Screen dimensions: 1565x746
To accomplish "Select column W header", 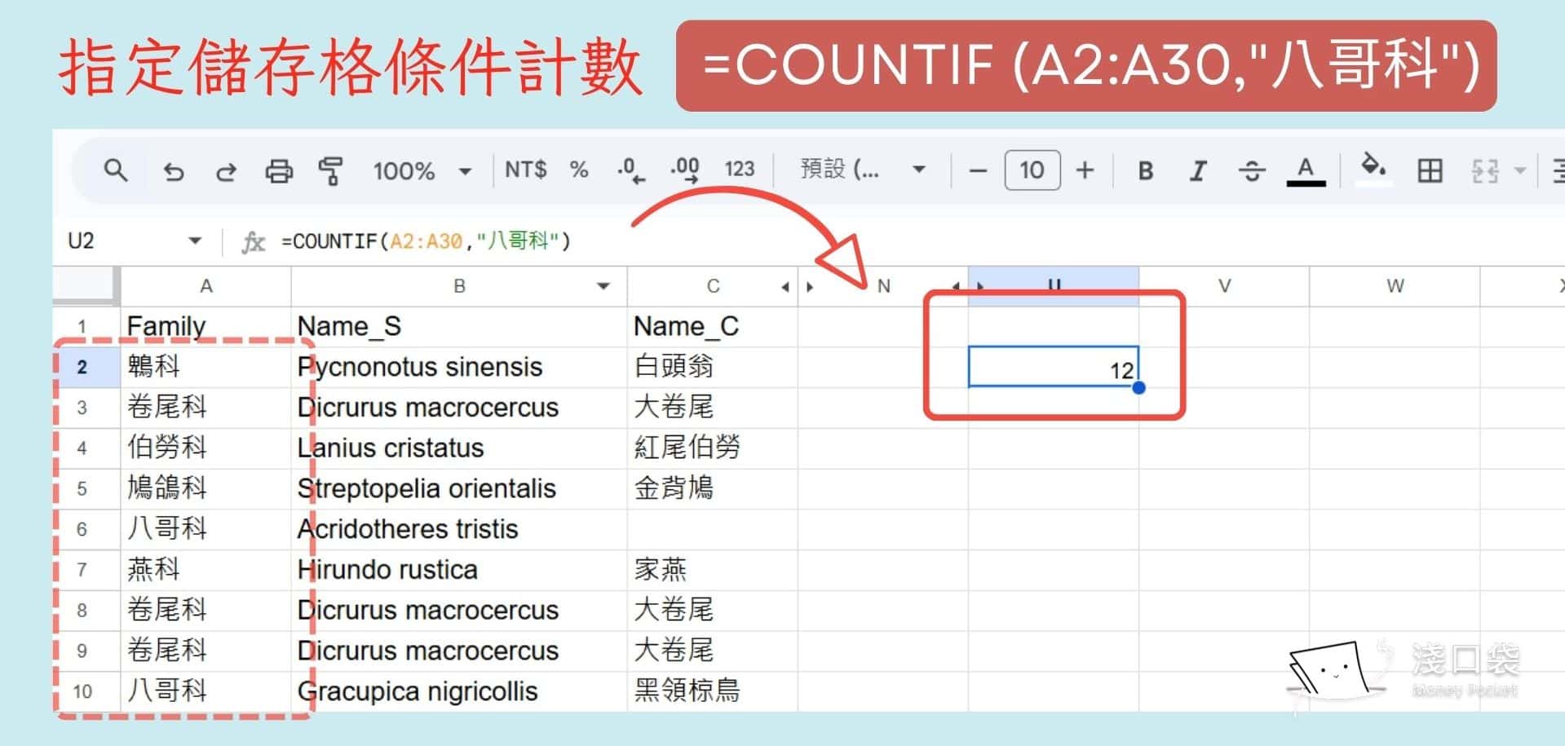I will click(x=1395, y=286).
